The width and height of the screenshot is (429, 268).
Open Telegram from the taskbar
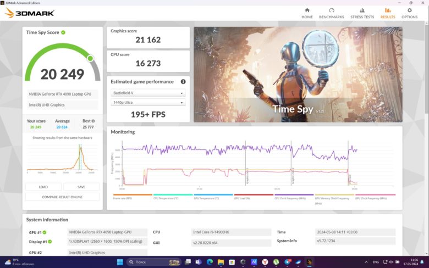(x=287, y=263)
